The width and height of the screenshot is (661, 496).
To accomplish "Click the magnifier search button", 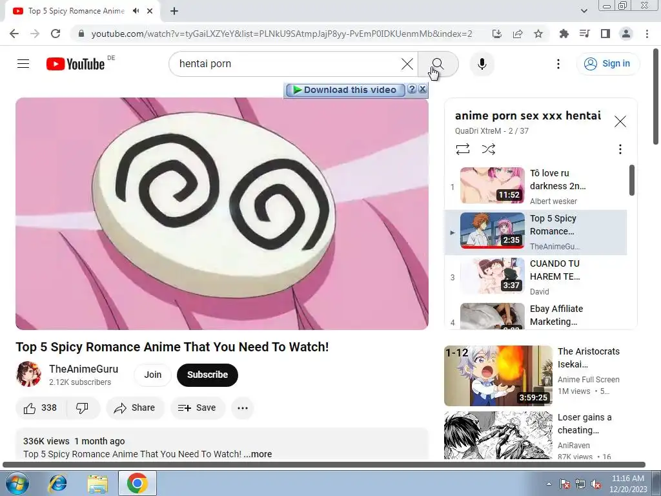I will tap(438, 64).
